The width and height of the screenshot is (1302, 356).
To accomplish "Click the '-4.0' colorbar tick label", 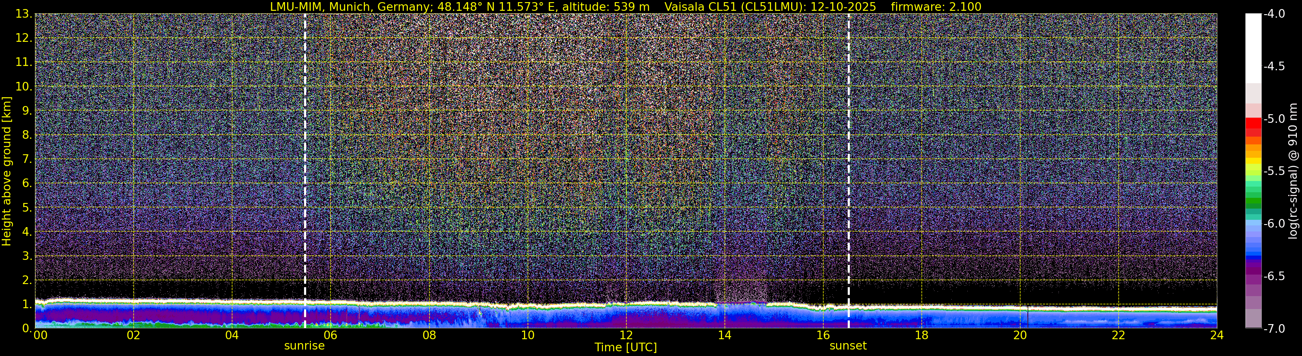I will 1274,14.
